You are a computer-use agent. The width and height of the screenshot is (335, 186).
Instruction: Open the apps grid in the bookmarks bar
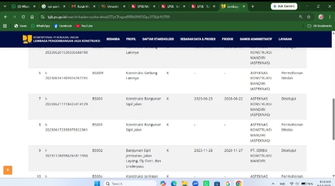5,26
